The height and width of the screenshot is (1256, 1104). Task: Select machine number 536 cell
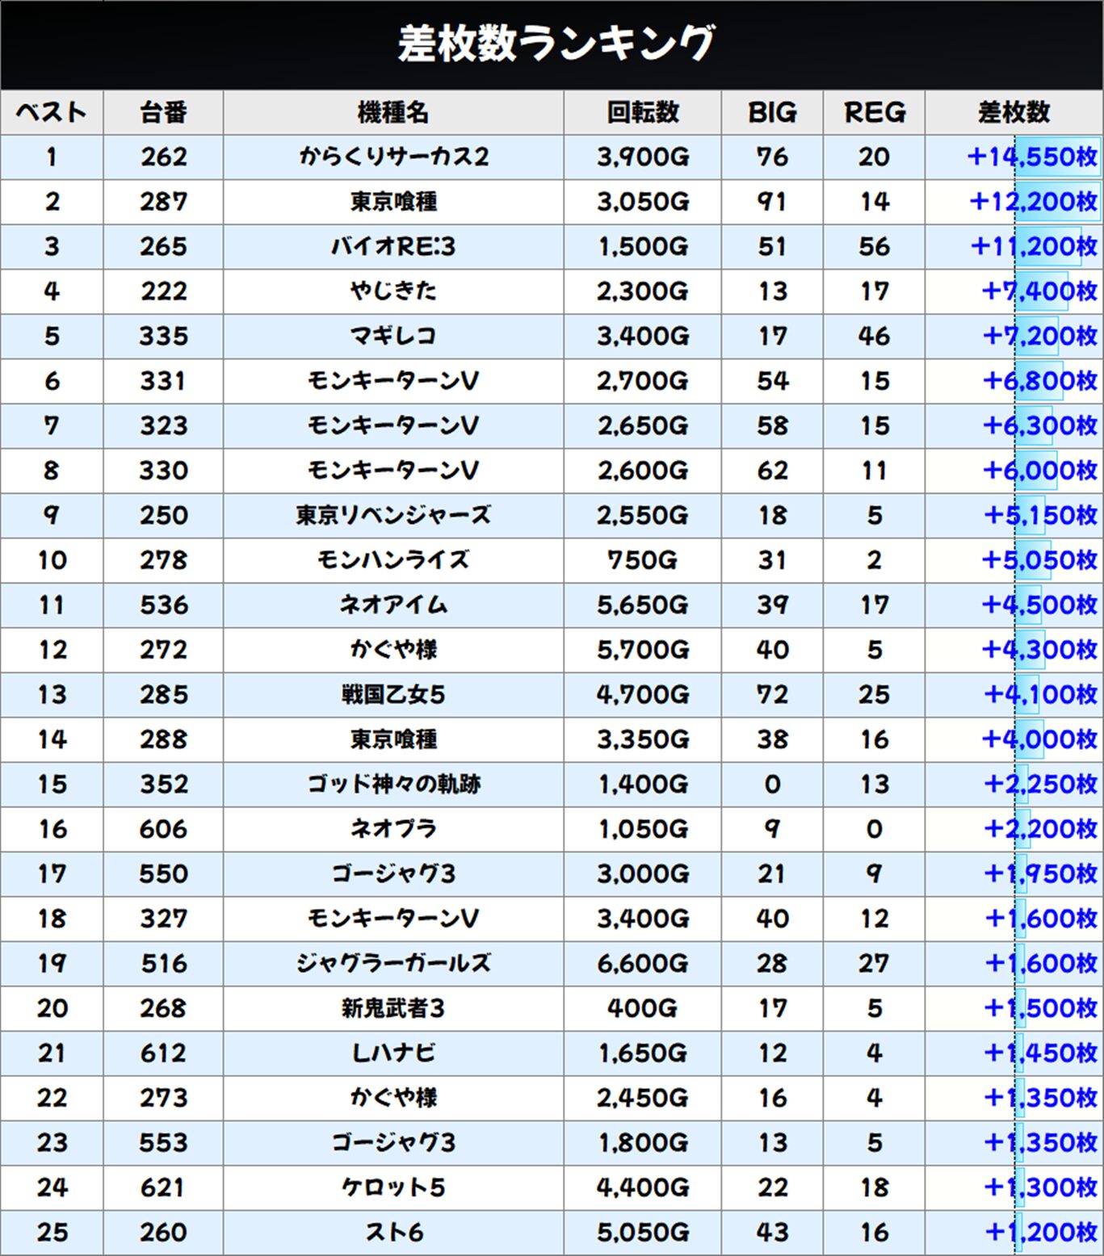(x=164, y=605)
